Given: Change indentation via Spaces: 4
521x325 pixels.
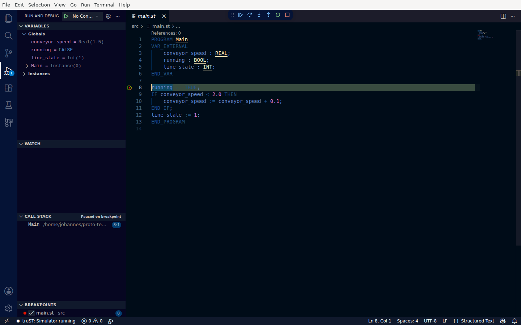Looking at the screenshot, I should 407,321.
